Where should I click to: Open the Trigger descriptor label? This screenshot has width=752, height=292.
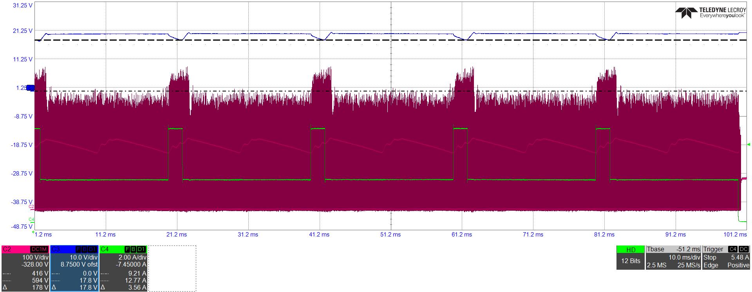tap(713, 249)
